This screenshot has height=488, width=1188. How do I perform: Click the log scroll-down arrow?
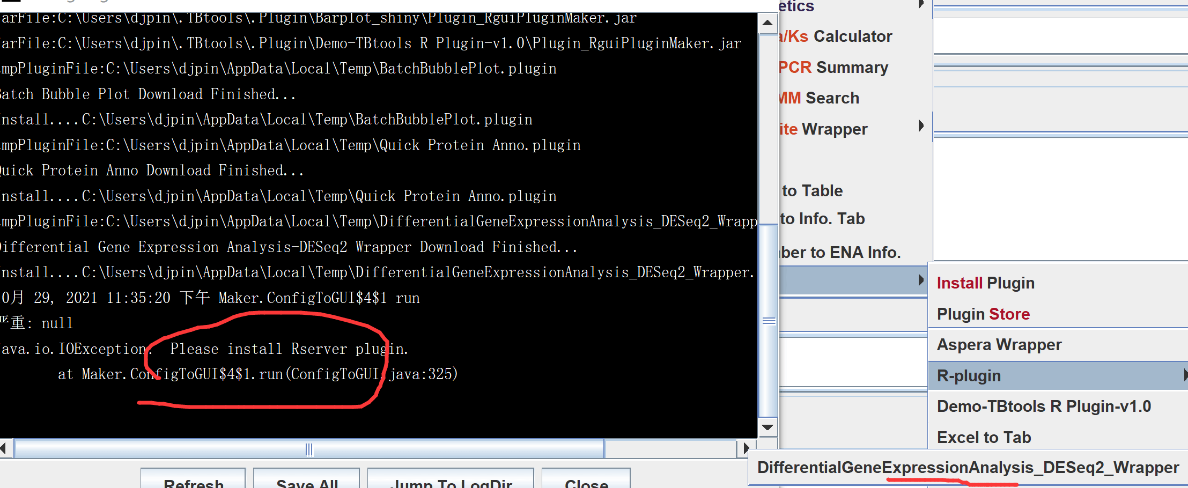(x=768, y=427)
